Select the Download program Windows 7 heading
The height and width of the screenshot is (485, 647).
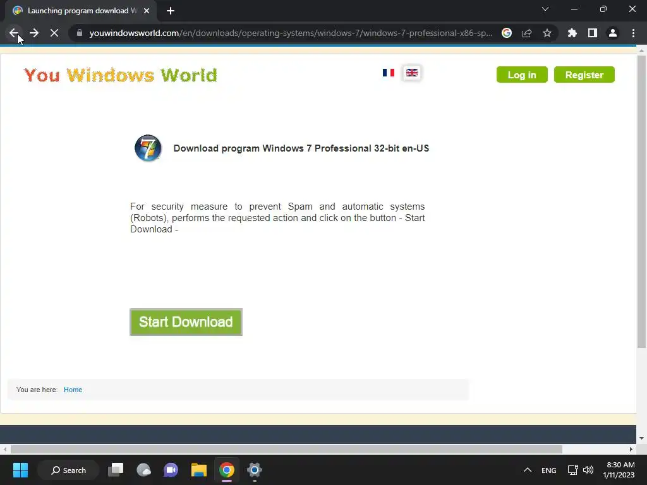pyautogui.click(x=301, y=148)
